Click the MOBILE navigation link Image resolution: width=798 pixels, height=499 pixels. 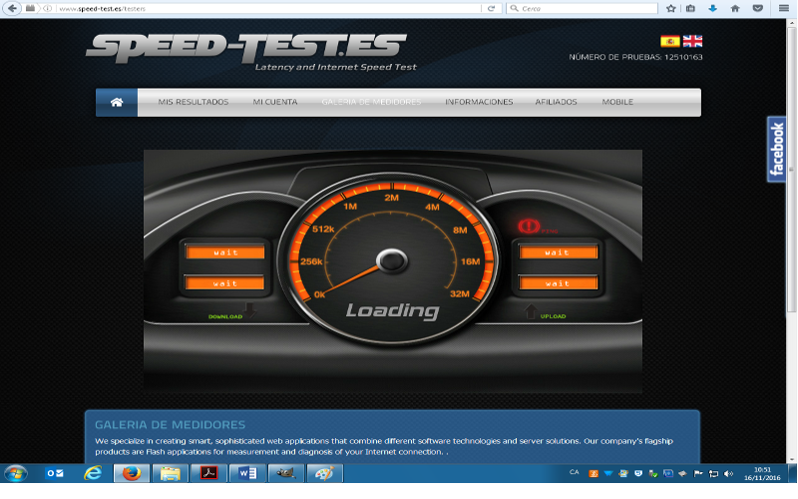click(x=617, y=102)
